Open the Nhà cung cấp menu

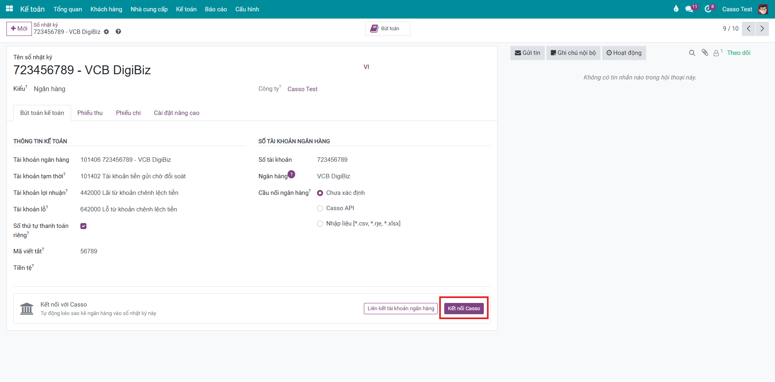point(149,9)
